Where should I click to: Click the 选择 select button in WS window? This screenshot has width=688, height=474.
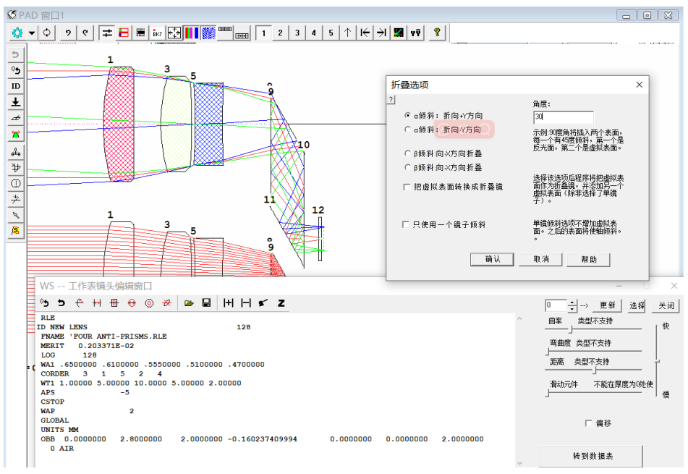(637, 305)
